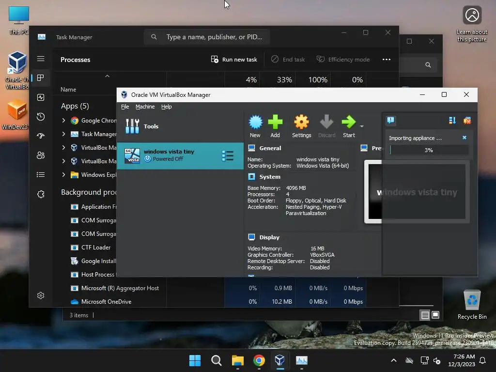Open Performance tab icon in Task Manager

[41, 97]
